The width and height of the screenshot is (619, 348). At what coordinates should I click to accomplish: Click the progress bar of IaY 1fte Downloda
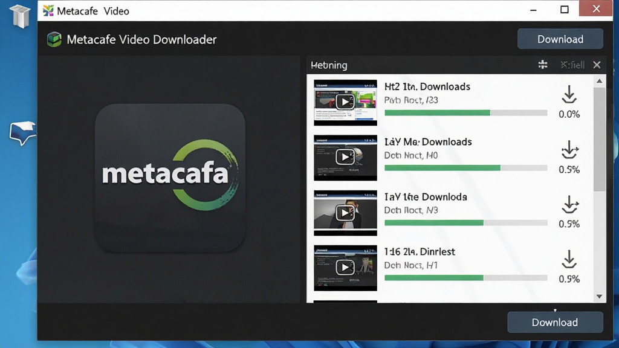pyautogui.click(x=466, y=223)
